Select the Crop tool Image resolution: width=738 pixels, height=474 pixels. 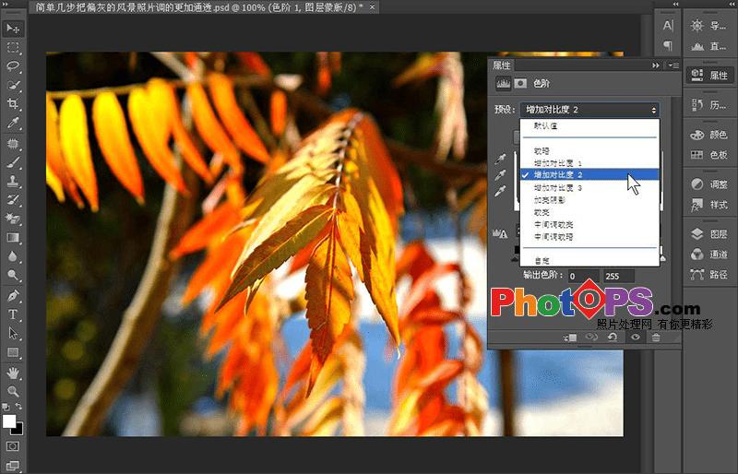coord(13,104)
